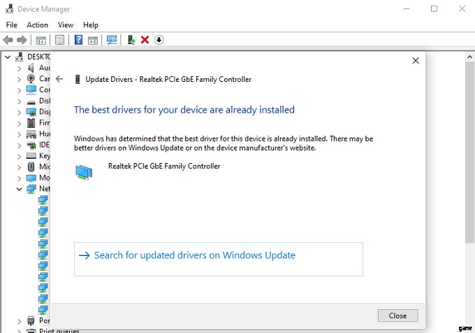This screenshot has height=333, width=475.
Task: Click the red X Uninstall device icon
Action: 145,40
